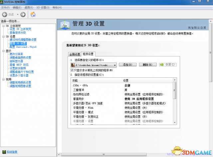The height and width of the screenshot is (157, 213).
Task: Click 恢复默认设置 link
Action: [197, 28]
